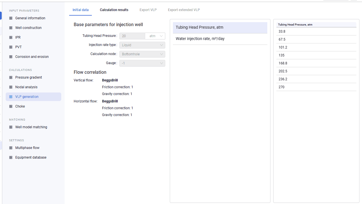Navigate to Nodal analysis
362x204 pixels.
point(33,87)
